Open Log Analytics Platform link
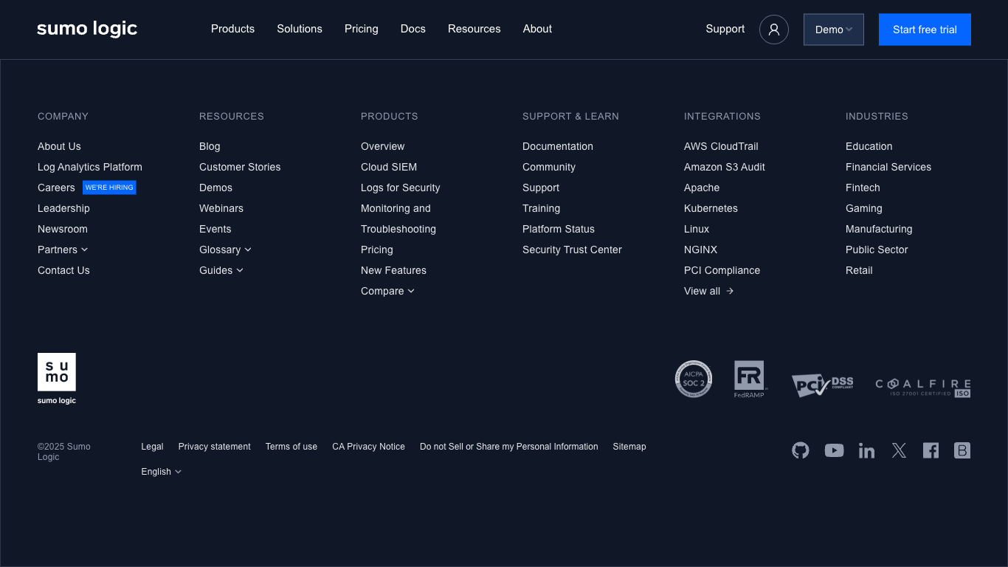 90,167
